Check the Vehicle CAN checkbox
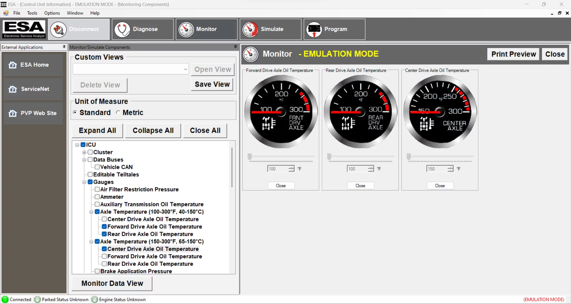Viewport: 571px width, 304px height. tap(97, 167)
